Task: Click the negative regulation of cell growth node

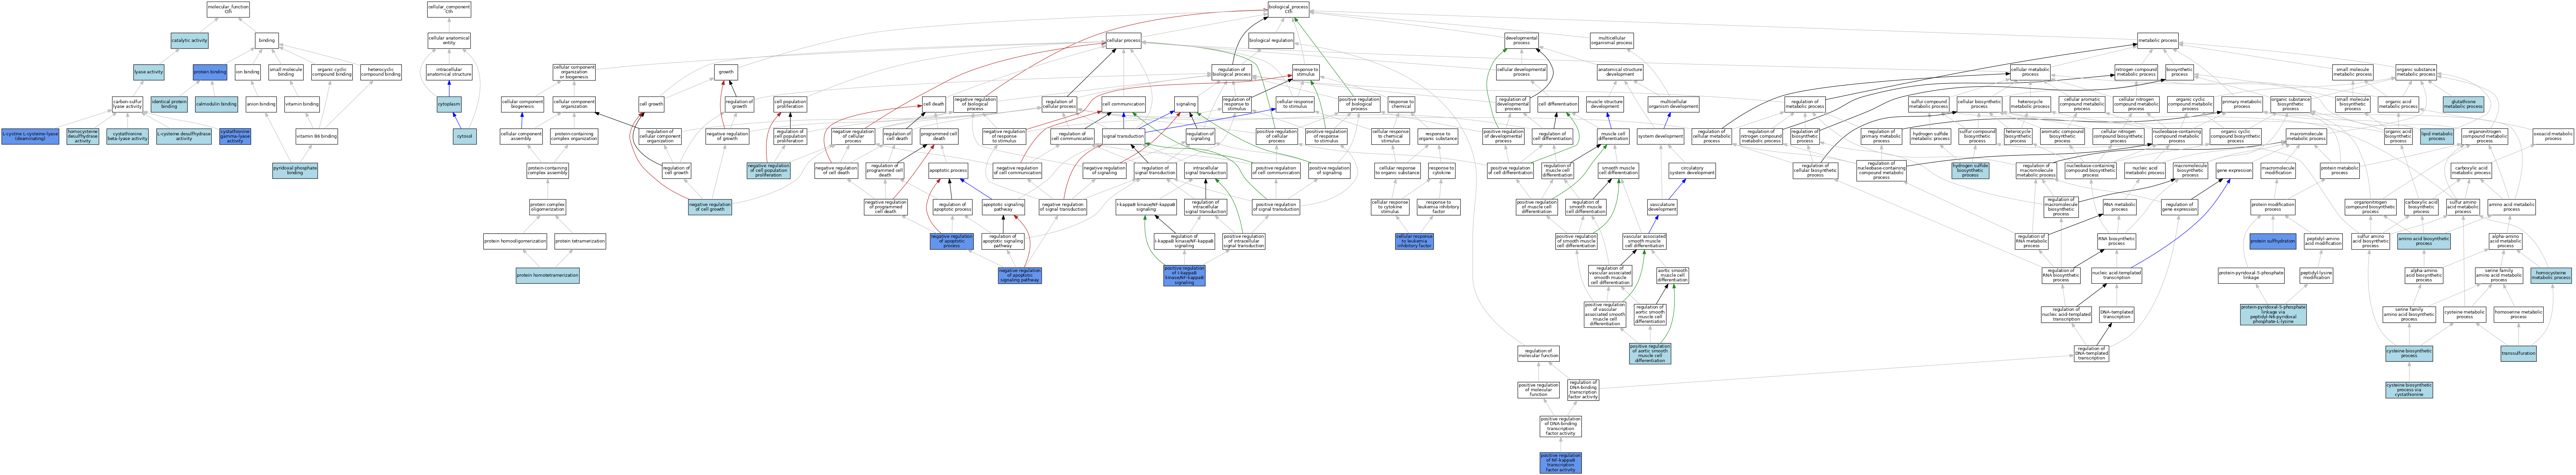Action: click(710, 207)
